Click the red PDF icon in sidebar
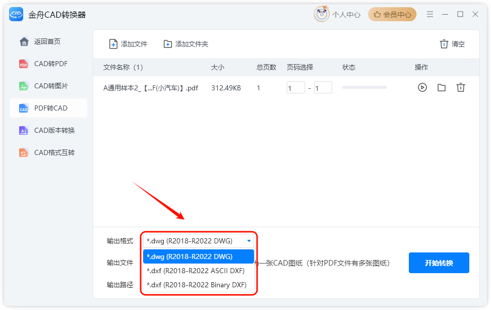 24,64
